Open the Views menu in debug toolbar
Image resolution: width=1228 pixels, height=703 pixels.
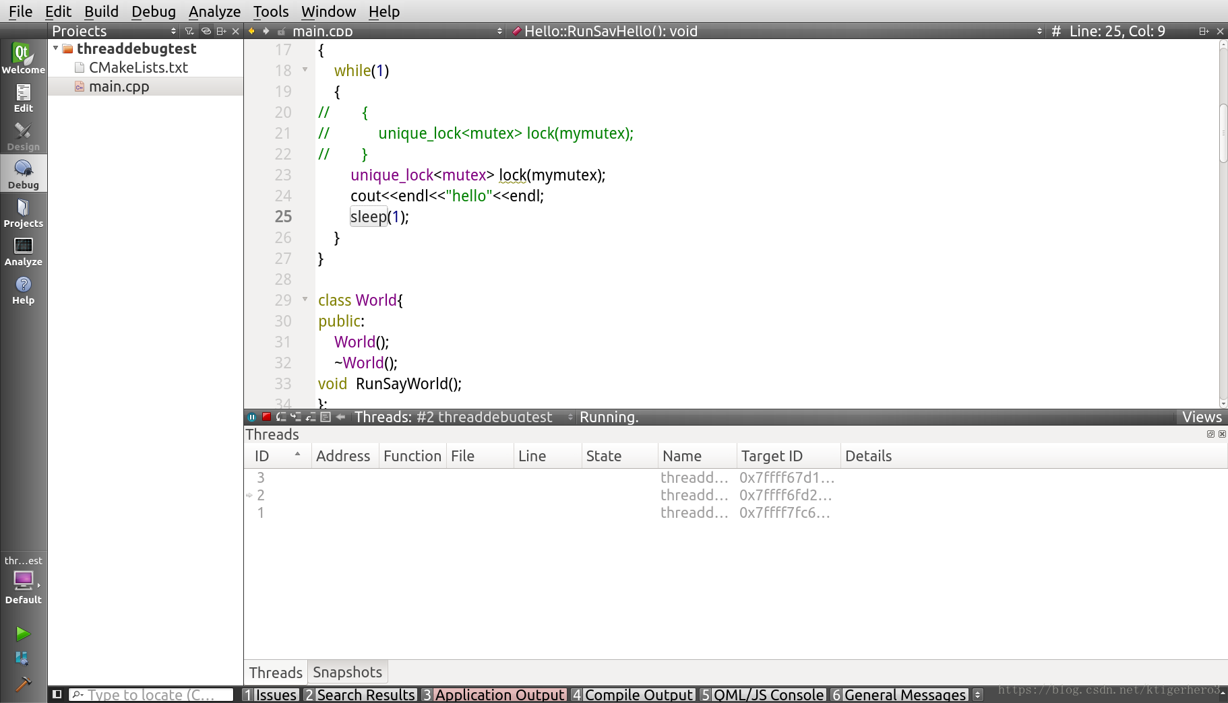point(1202,417)
